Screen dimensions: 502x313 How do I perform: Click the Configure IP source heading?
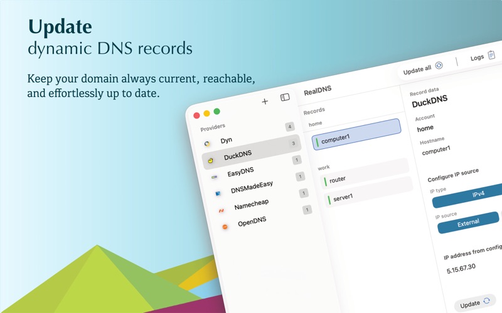[x=453, y=175]
